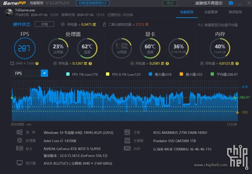Viewport: 252px width, 174px height.
Task: Open the FPS chart metric dropdown arrow
Action: click(x=44, y=73)
